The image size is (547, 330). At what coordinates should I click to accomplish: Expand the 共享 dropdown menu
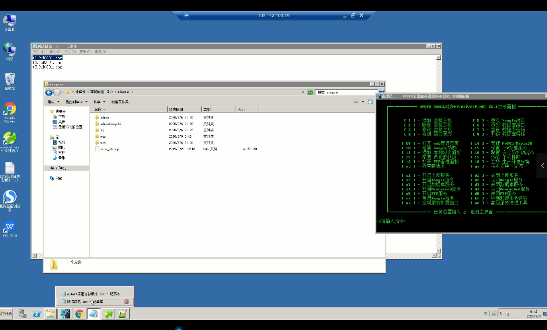coord(98,101)
